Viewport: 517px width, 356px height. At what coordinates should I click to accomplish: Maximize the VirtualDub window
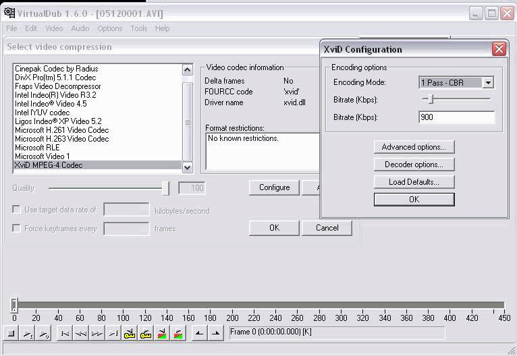pos(491,13)
